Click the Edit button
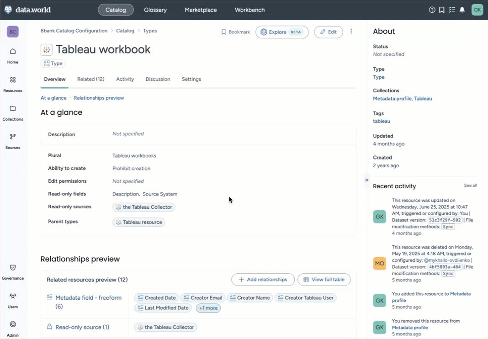 328,32
